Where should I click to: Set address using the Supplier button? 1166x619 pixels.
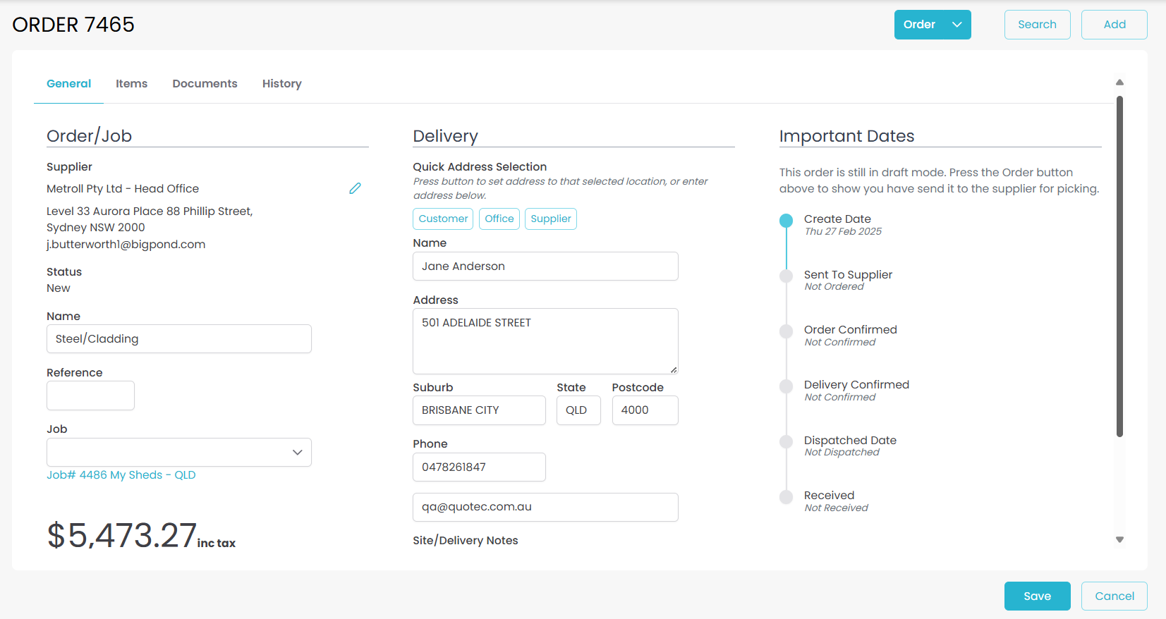click(x=550, y=219)
